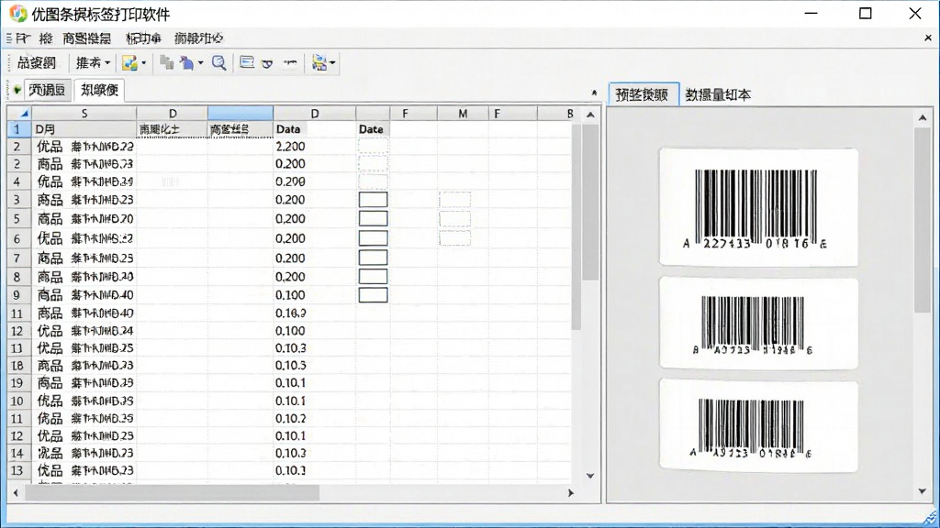This screenshot has width=940, height=528.
Task: Close the document using the menu bar X
Action: [x=928, y=38]
